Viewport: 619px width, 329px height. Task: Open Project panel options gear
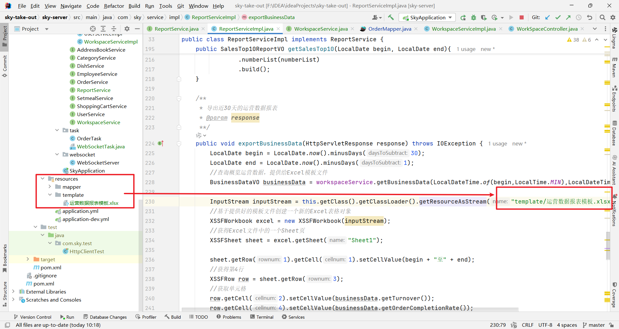[127, 29]
